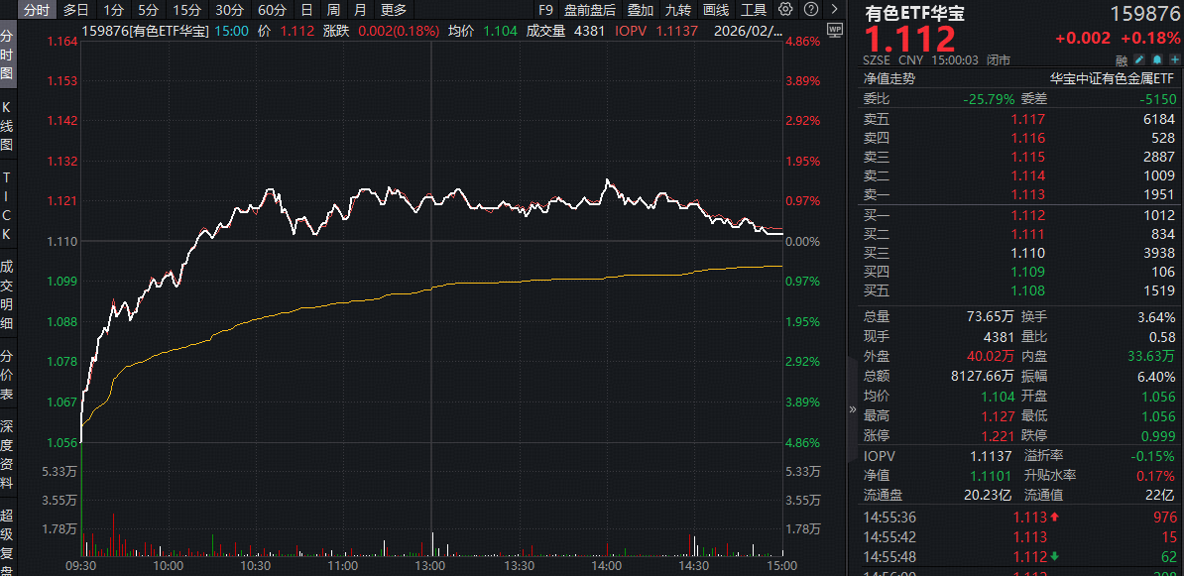Collapse the right quote panel arrow
The width and height of the screenshot is (1184, 576).
point(852,408)
